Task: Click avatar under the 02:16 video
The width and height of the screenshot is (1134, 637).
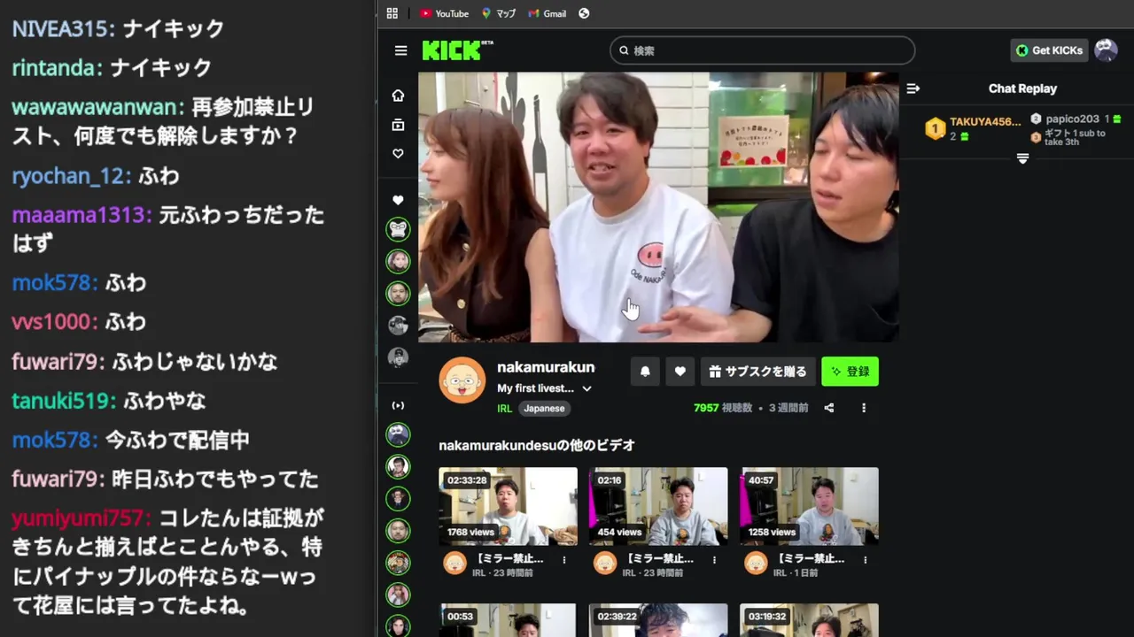Action: (x=605, y=564)
